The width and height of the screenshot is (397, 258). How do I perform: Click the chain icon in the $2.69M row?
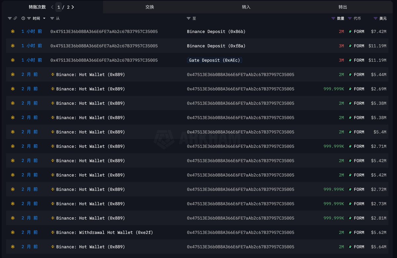click(13, 89)
